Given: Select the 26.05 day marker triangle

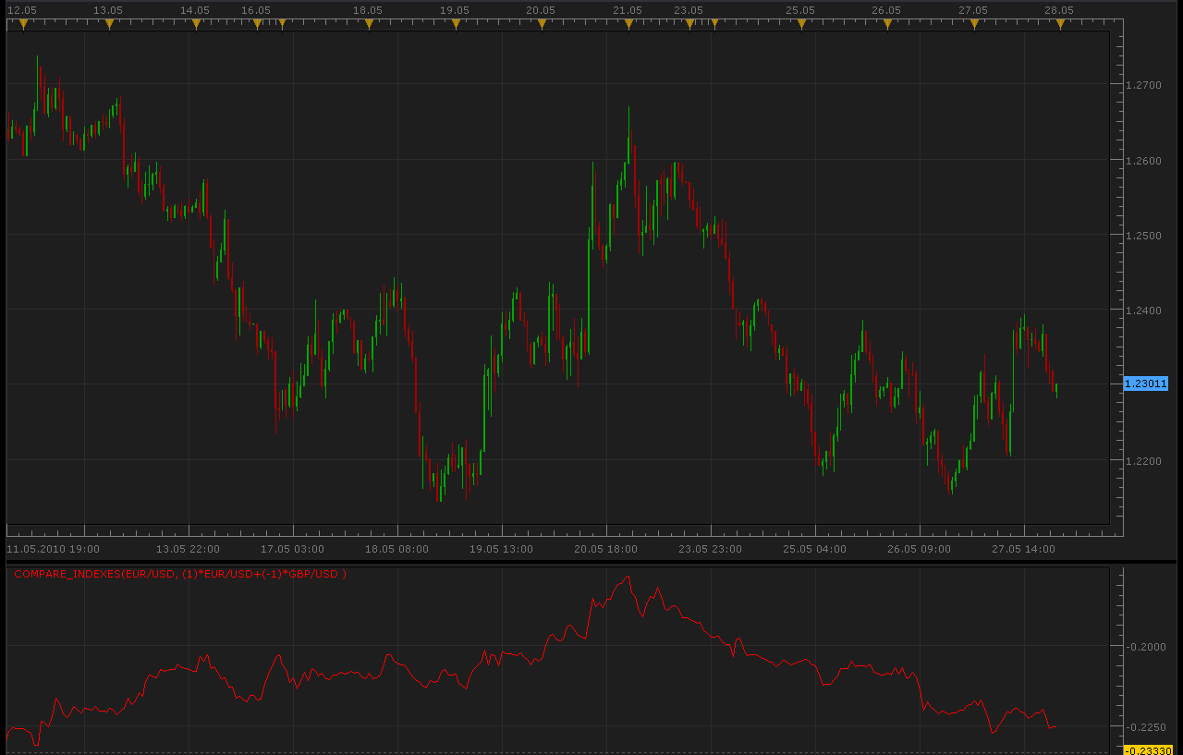Looking at the screenshot, I should click(x=887, y=24).
